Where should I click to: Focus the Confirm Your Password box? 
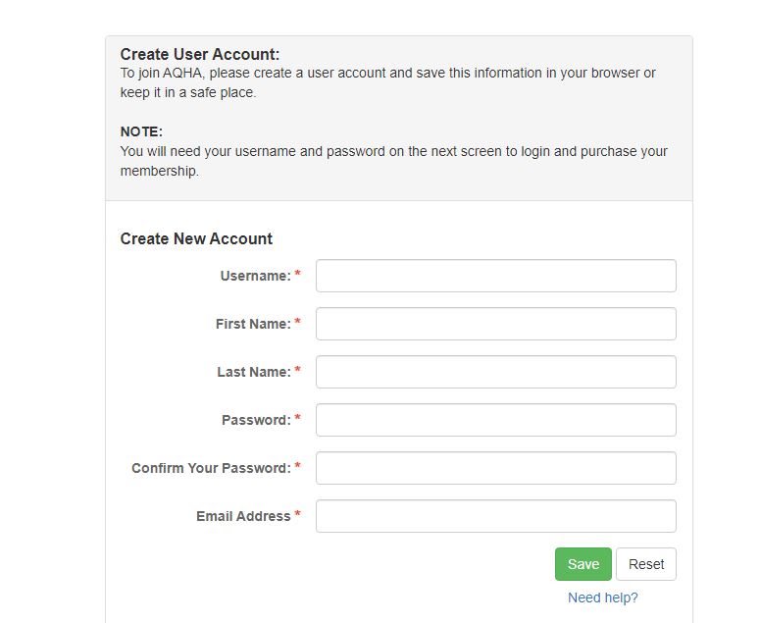(495, 468)
